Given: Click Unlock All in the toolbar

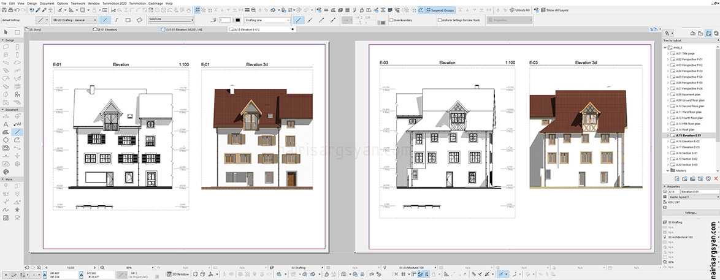Looking at the screenshot, I should (519, 10).
